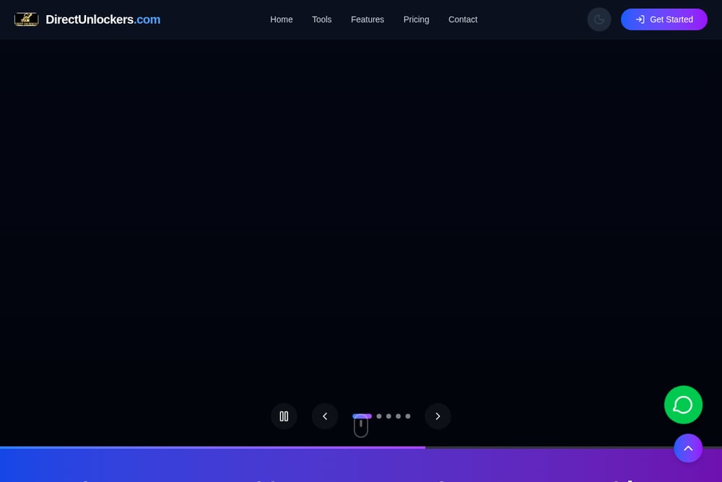722x482 pixels.
Task: Pause the slideshow autoplay
Action: tap(284, 416)
